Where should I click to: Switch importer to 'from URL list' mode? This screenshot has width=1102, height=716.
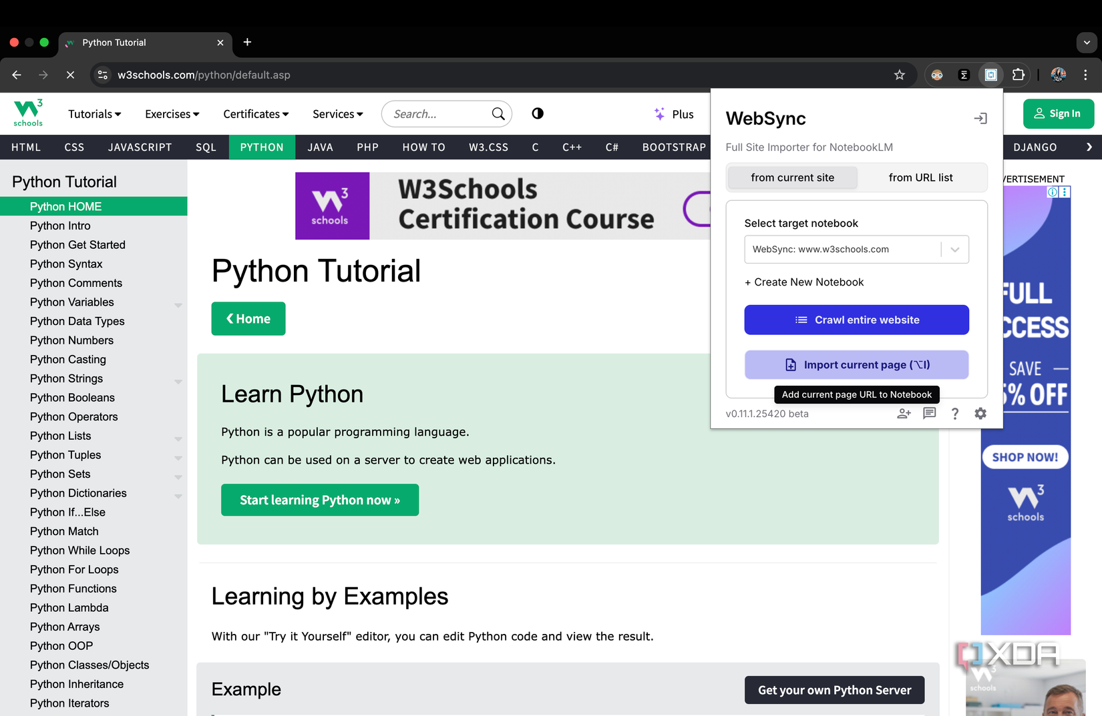coord(920,177)
